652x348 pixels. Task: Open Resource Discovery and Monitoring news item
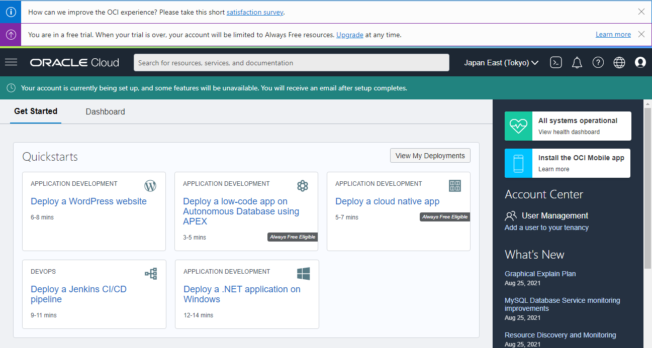click(x=561, y=335)
